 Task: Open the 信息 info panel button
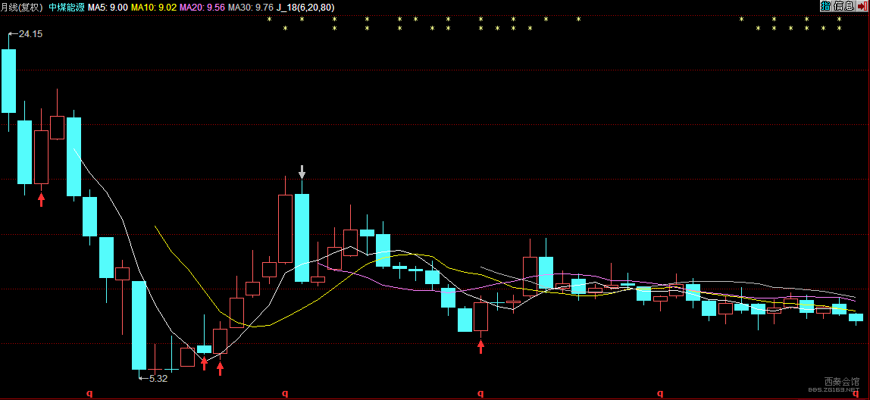(x=844, y=6)
